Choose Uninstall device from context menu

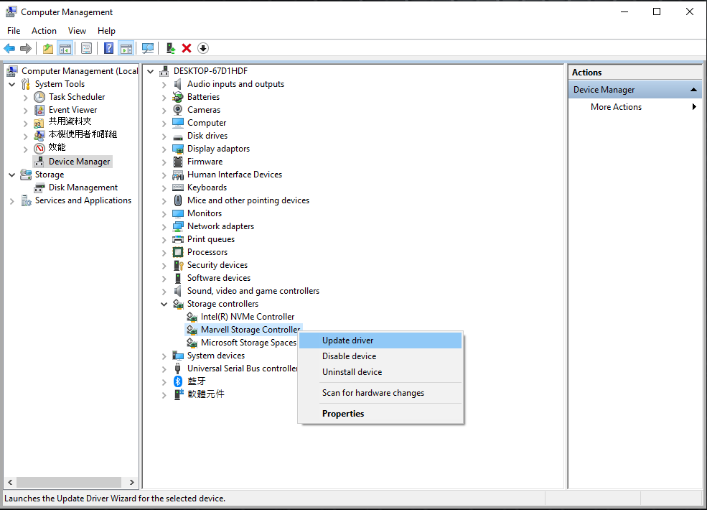point(352,372)
